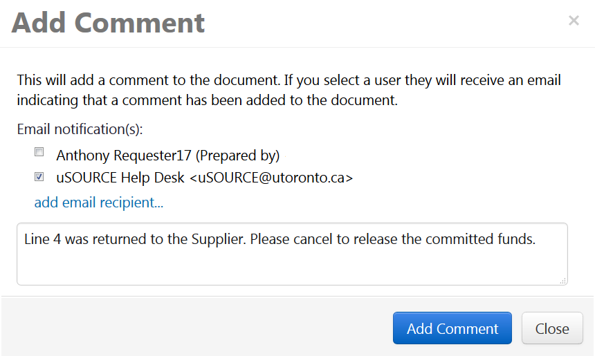Screen dimensions: 595x356
Task: Grab the comment box resize handle
Action: click(563, 281)
